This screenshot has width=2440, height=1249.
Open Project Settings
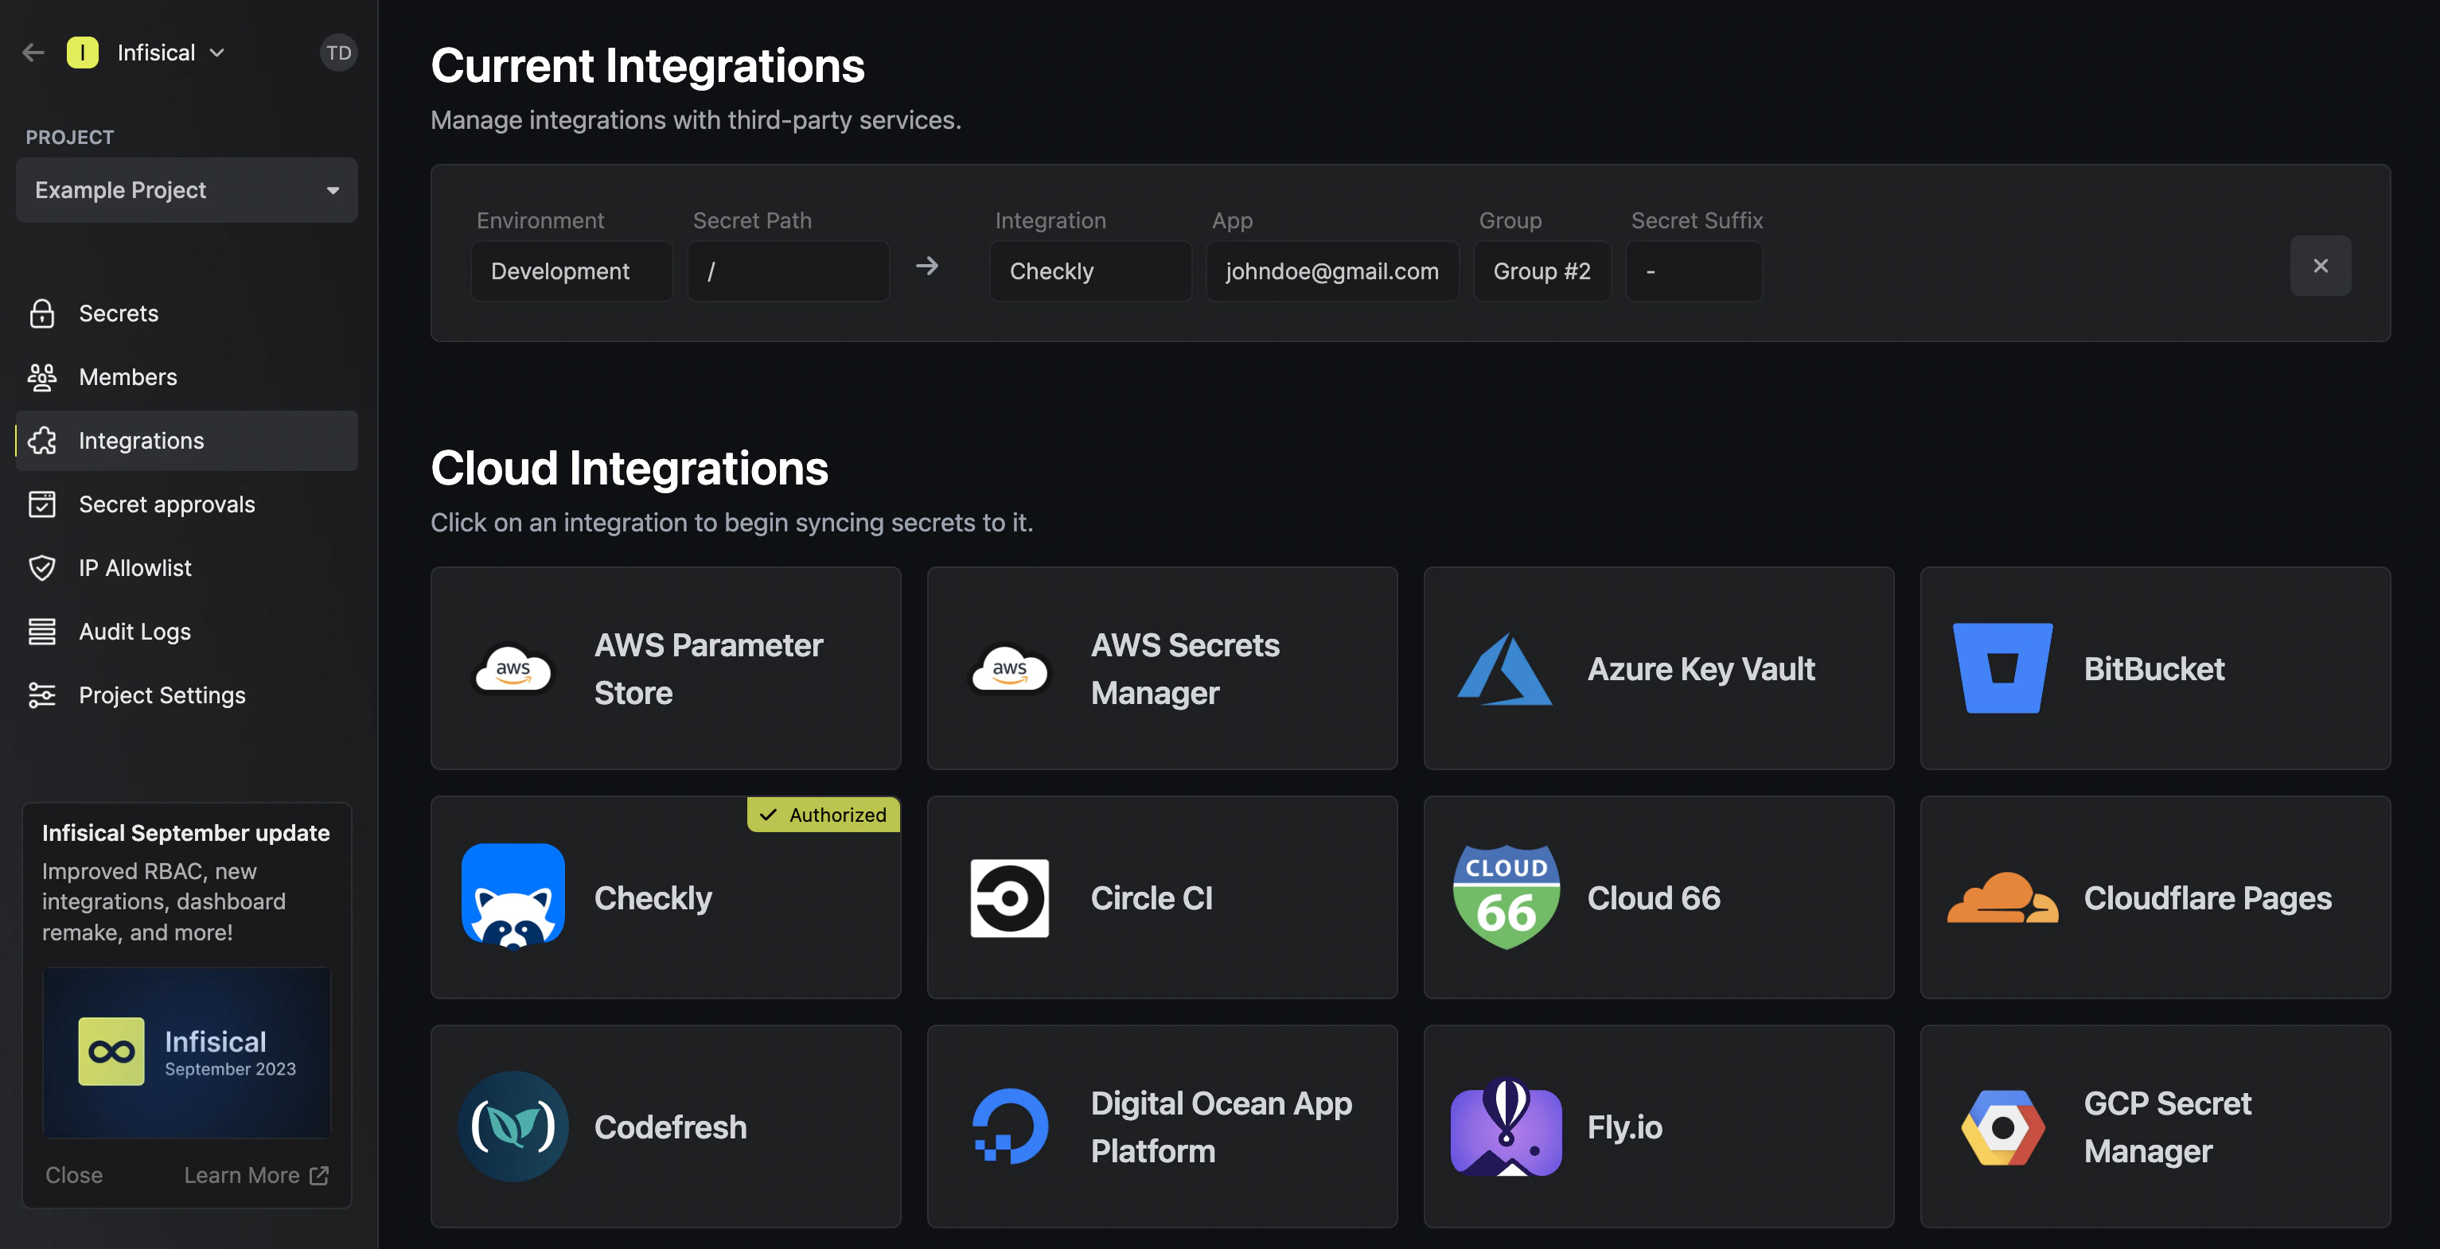[186, 695]
